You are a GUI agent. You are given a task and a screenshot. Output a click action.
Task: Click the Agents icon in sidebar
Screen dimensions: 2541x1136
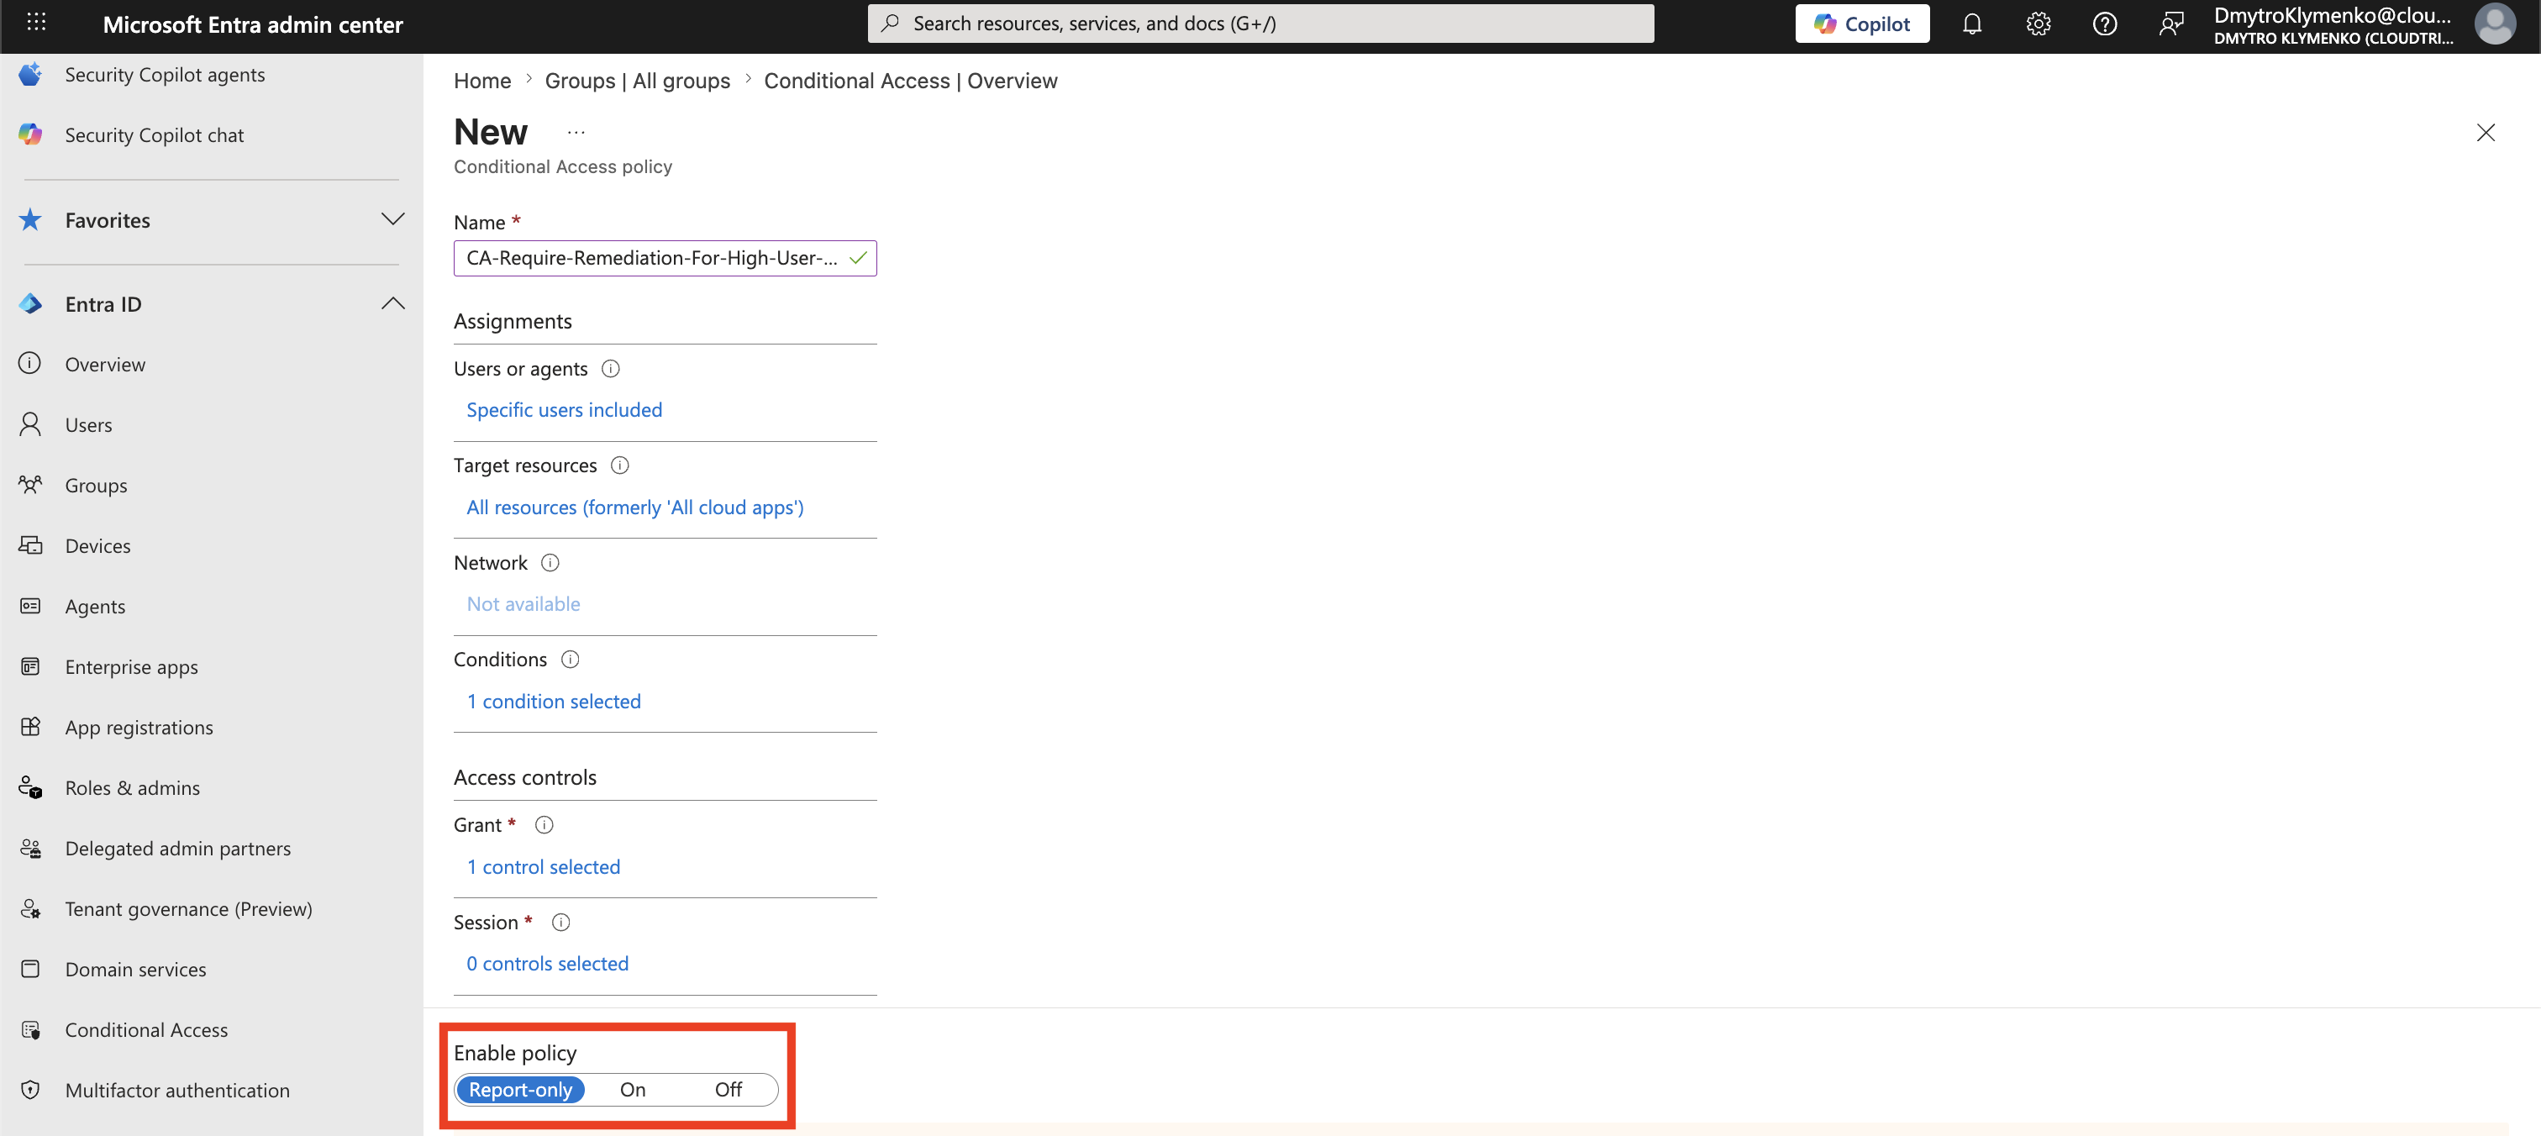tap(30, 606)
